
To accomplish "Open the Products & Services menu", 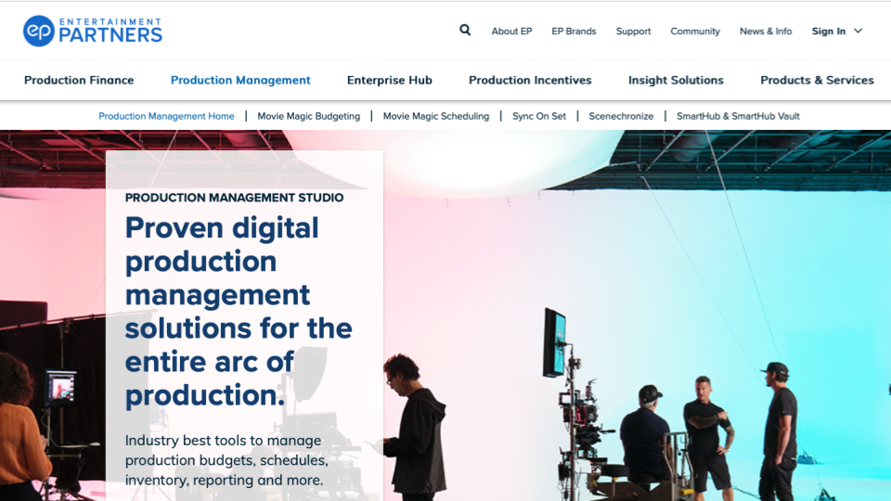I will coord(817,80).
